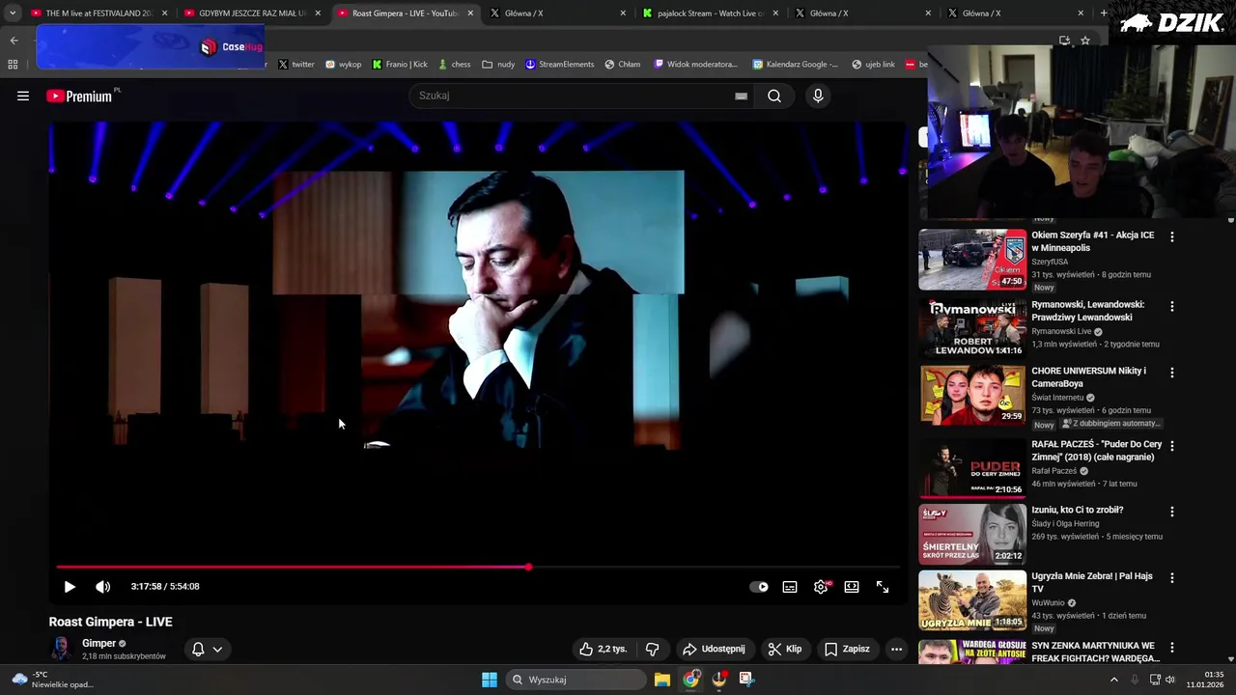The width and height of the screenshot is (1236, 695).
Task: Focus the Szukaj search field
Action: [x=575, y=96]
